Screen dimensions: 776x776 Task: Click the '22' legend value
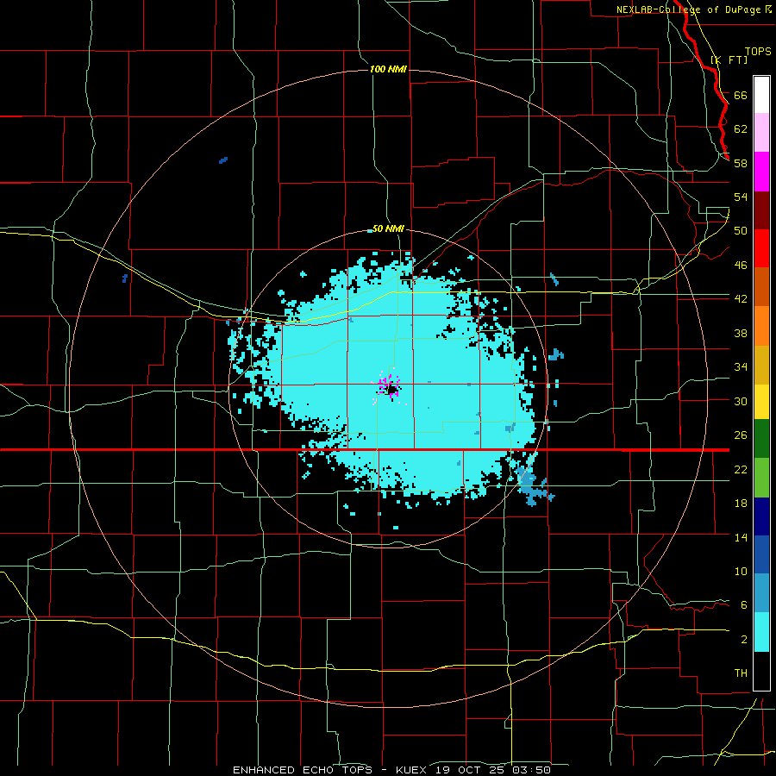pos(741,469)
